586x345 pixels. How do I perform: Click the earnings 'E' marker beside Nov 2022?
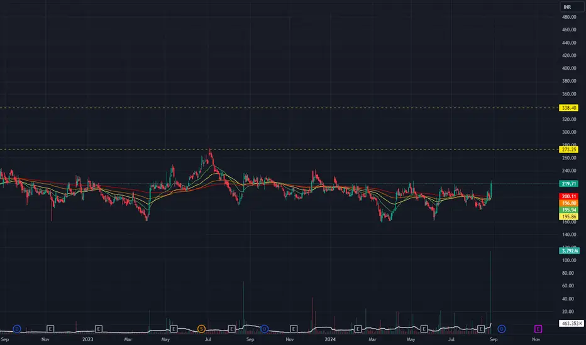pyautogui.click(x=50, y=329)
